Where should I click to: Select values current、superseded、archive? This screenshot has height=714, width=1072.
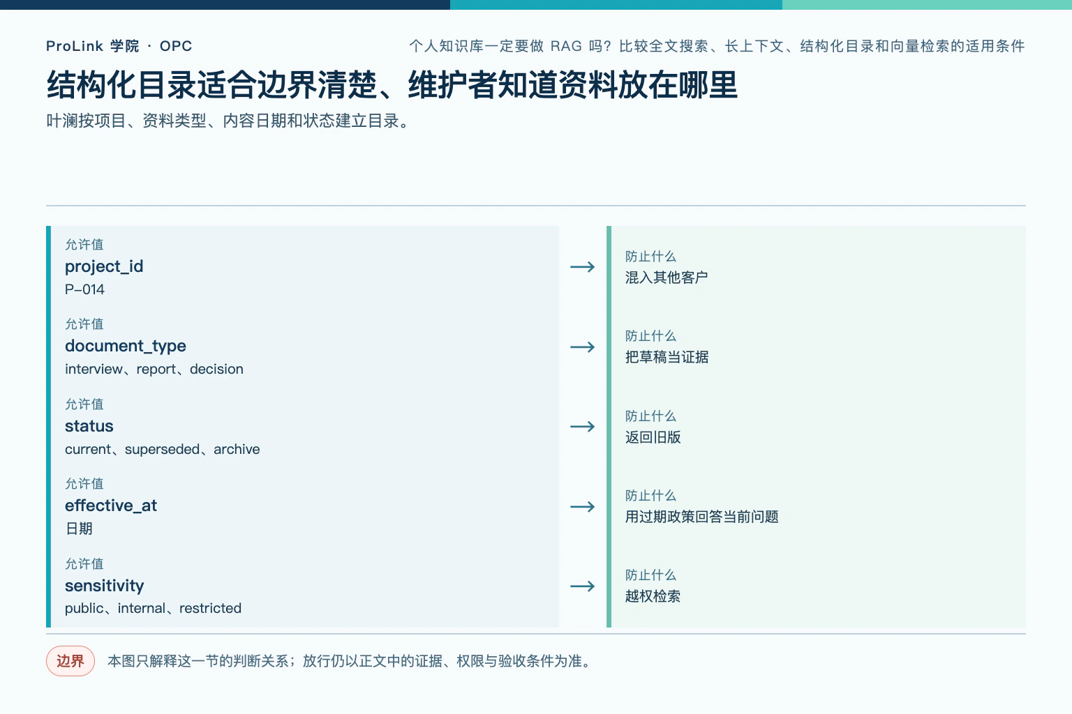[x=163, y=449]
